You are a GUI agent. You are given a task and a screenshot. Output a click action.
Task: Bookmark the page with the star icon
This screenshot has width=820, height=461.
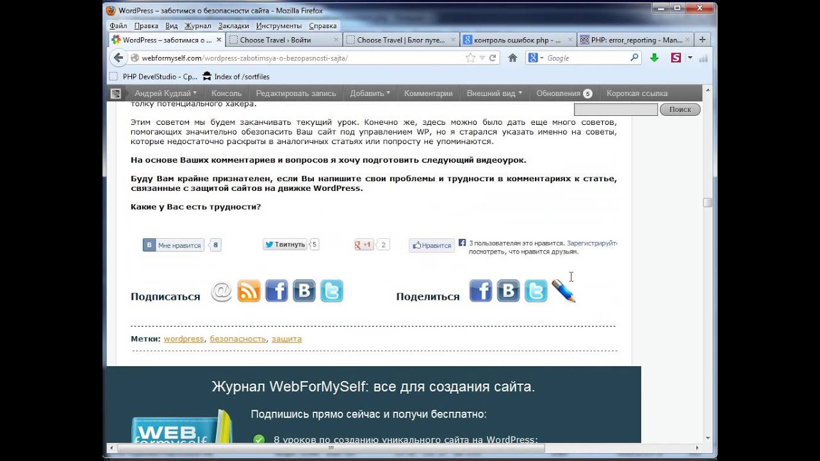470,58
